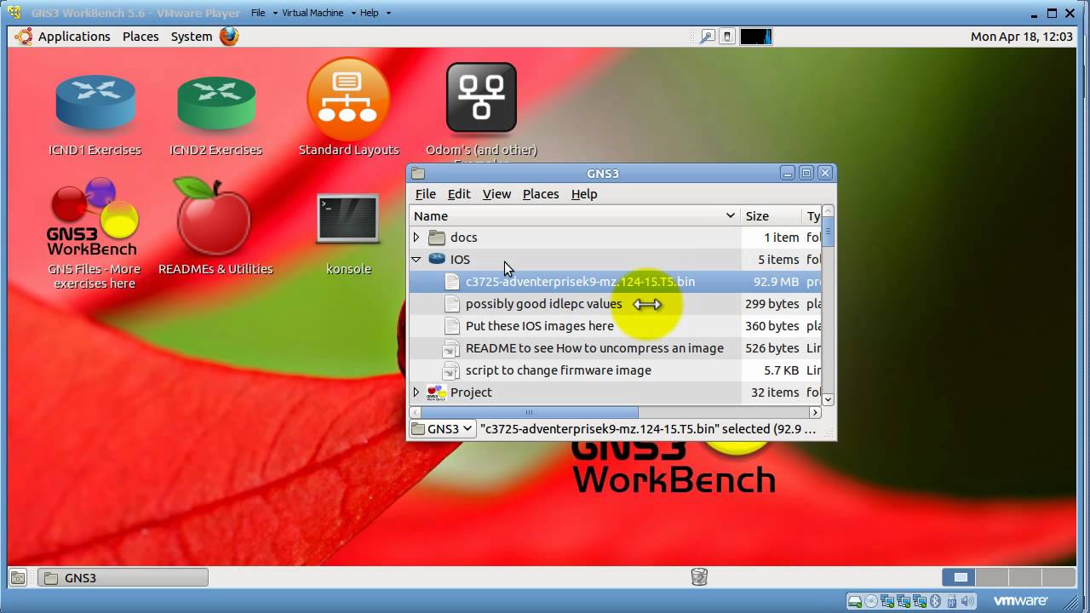Screen dimensions: 1090x613
Task: Open VMware Player File dropdown menu
Action: click(x=263, y=13)
